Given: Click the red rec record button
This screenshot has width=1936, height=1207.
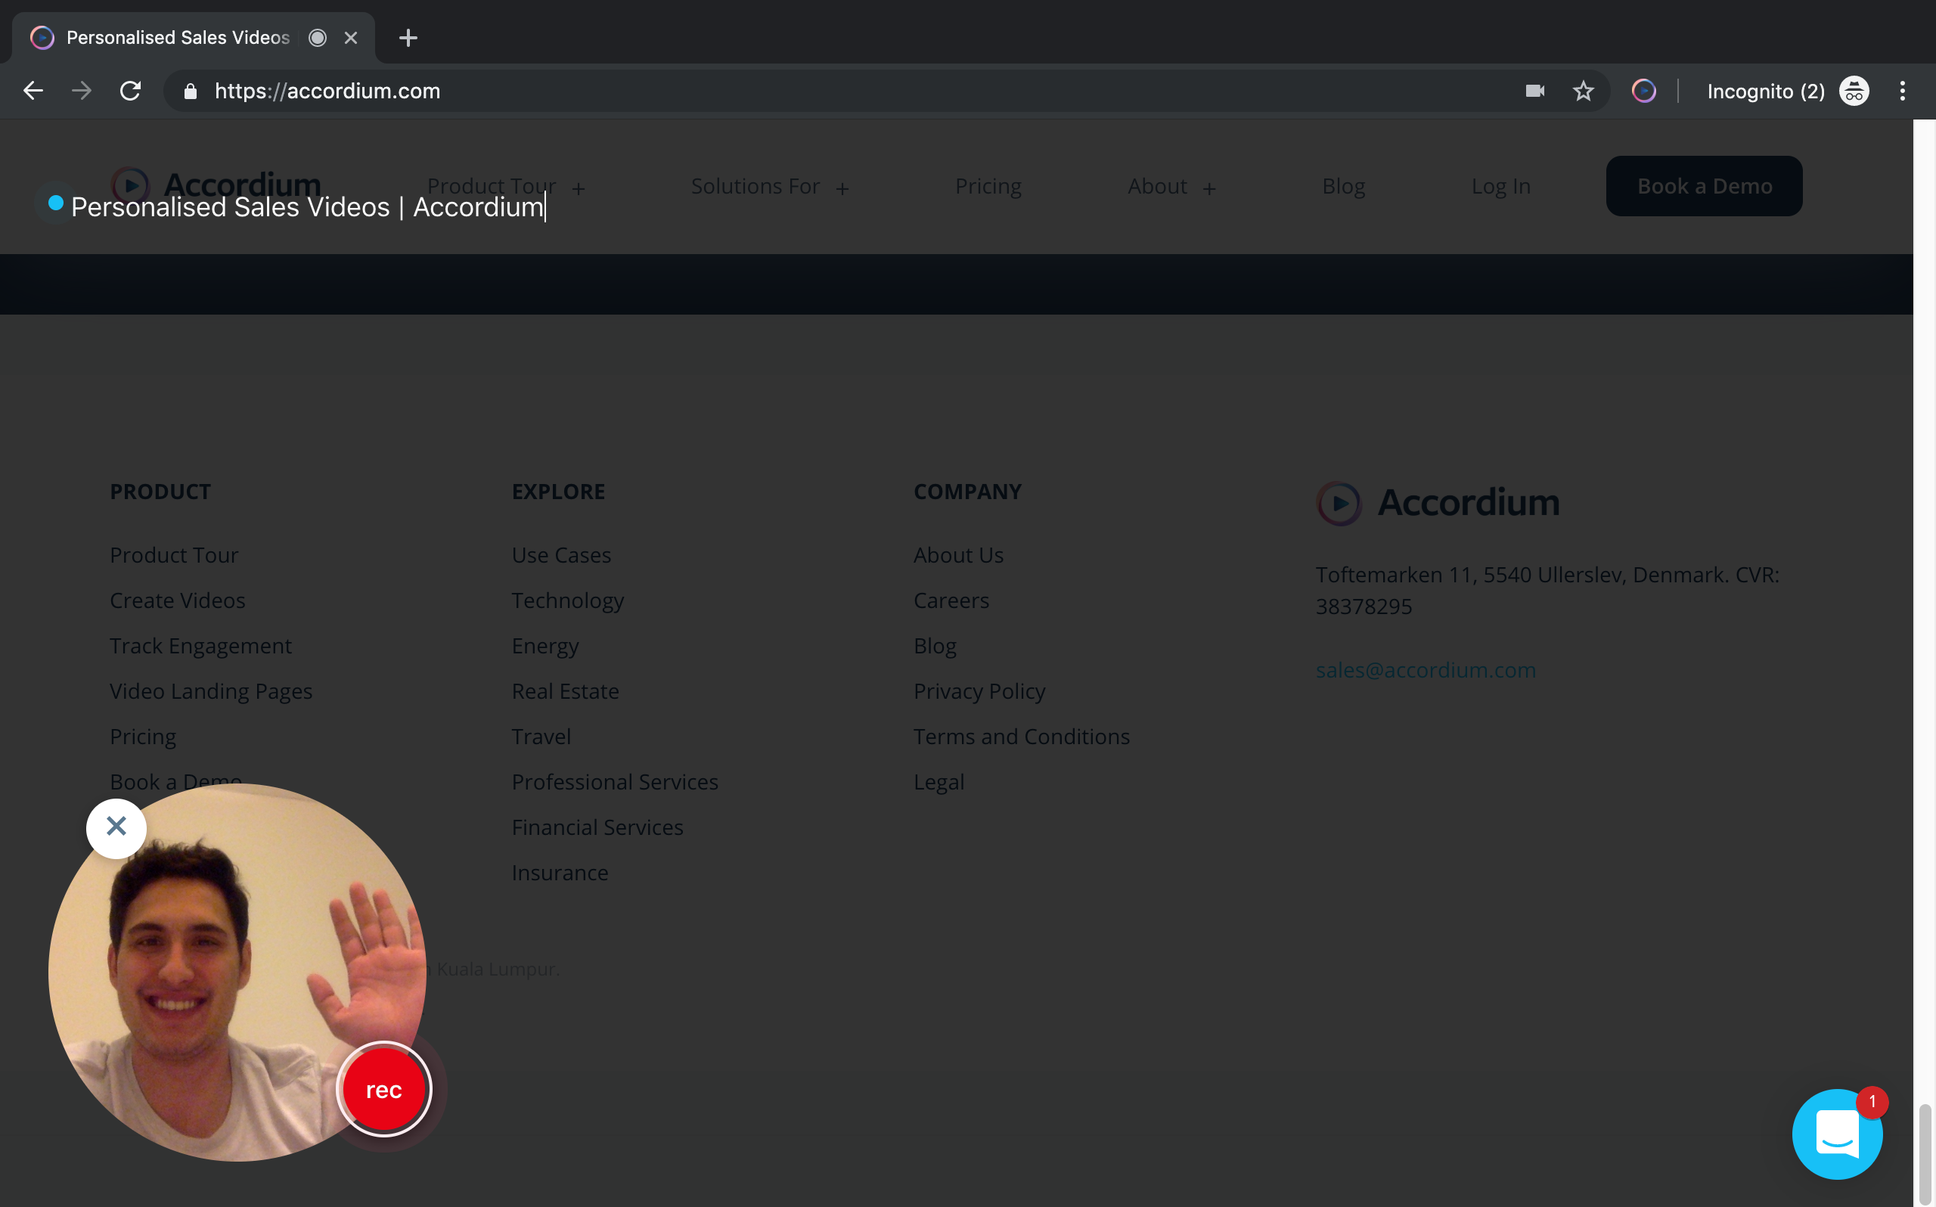Looking at the screenshot, I should [x=384, y=1089].
